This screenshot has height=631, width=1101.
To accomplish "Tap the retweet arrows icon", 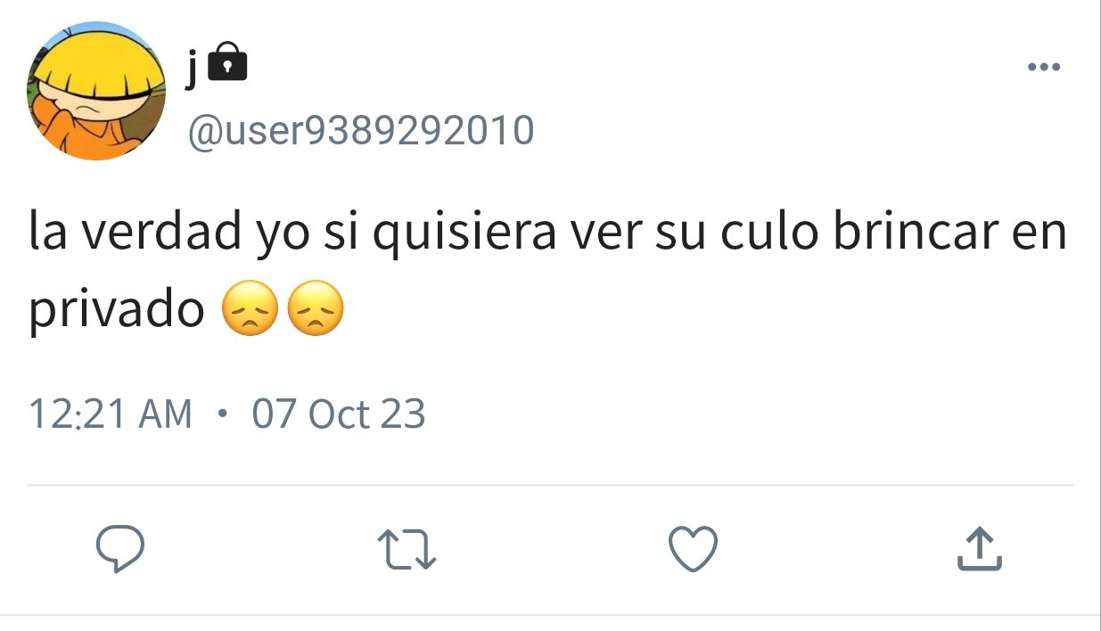I will [407, 549].
